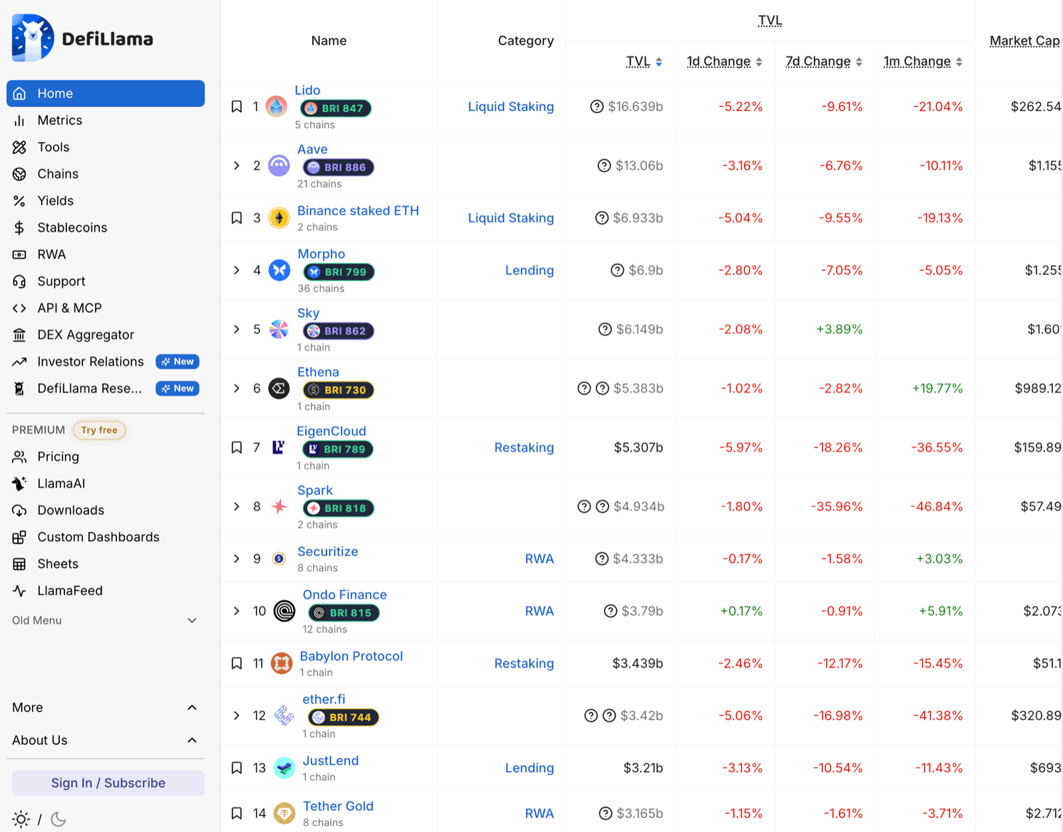
Task: Bookmark Binance staked ETH row
Action: click(237, 218)
